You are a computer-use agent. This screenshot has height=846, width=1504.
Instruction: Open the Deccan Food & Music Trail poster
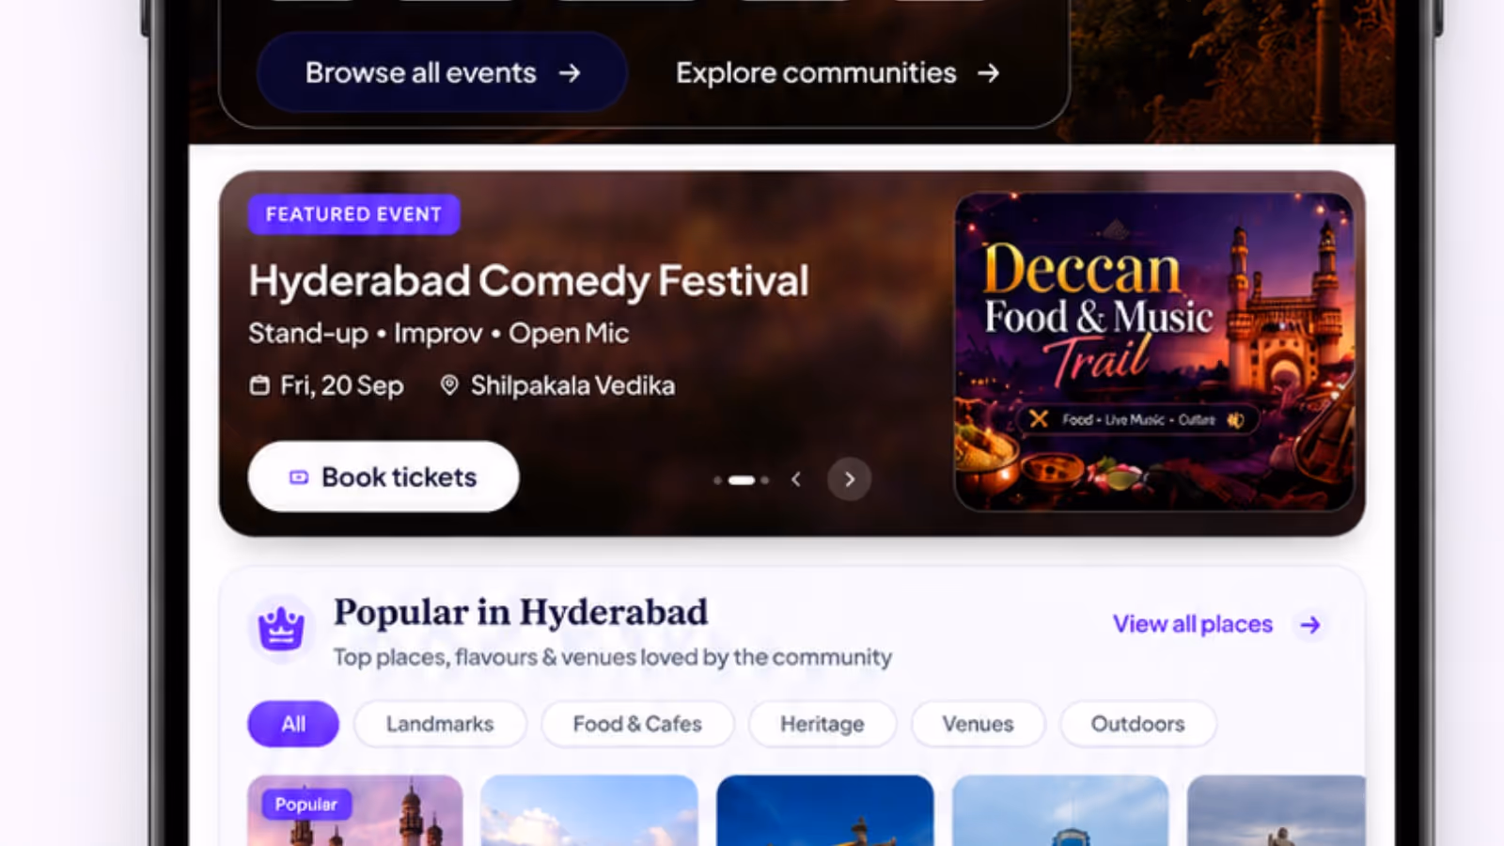pos(1154,352)
